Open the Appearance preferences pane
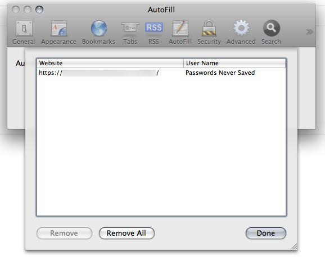325x265 pixels. coord(58,32)
